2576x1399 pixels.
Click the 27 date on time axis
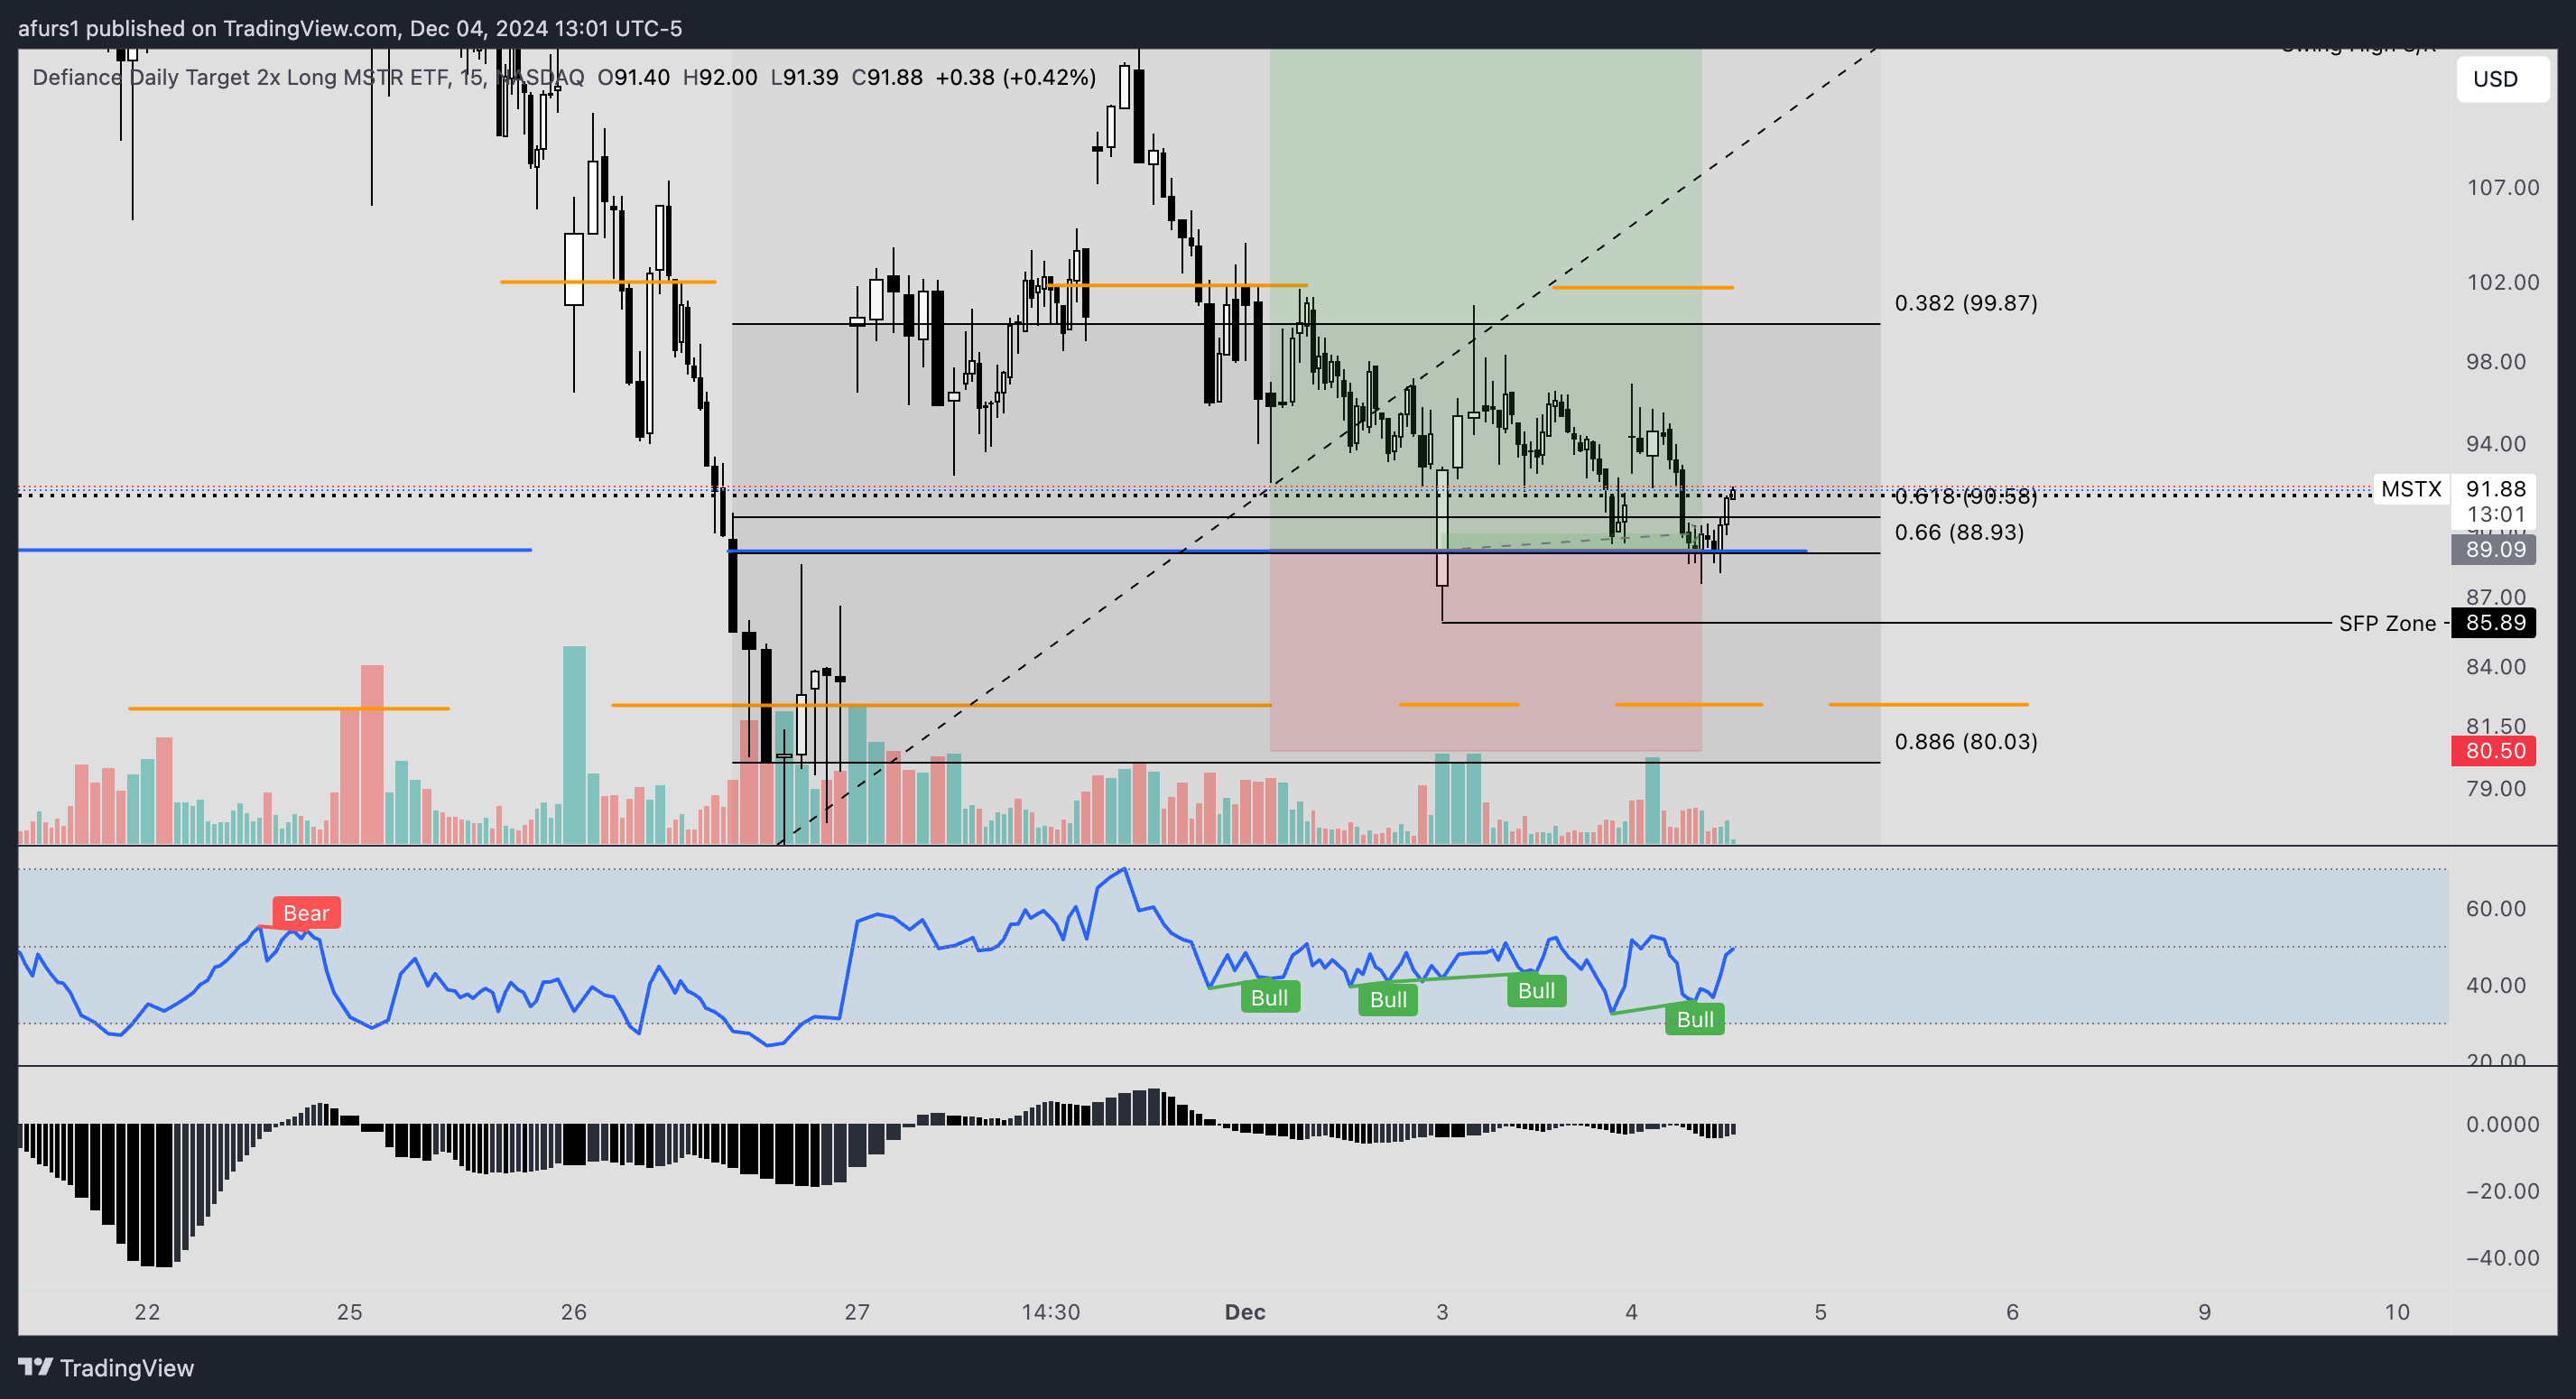pos(857,1312)
